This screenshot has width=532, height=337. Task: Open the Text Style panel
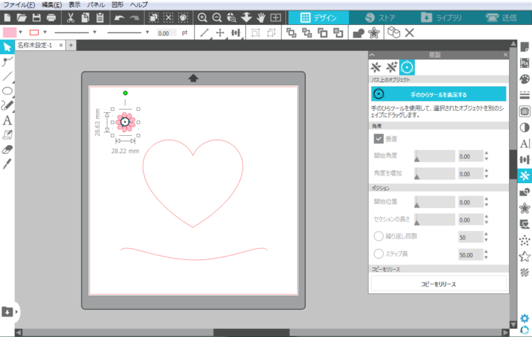coord(524,144)
